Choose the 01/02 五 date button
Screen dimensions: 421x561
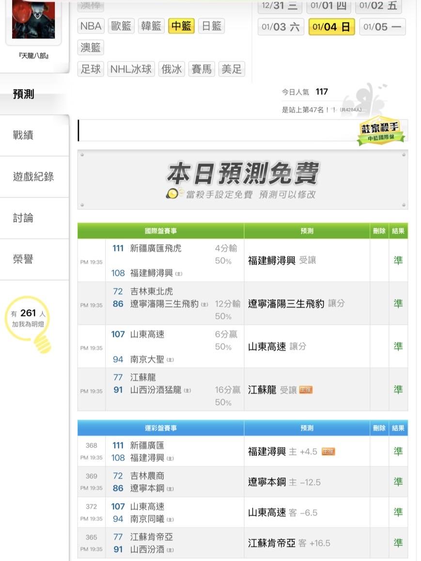point(378,6)
